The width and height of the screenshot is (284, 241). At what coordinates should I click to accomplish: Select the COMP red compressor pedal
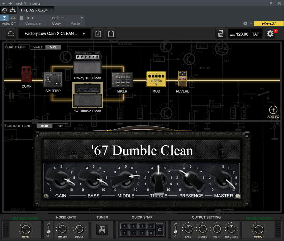tap(26, 74)
